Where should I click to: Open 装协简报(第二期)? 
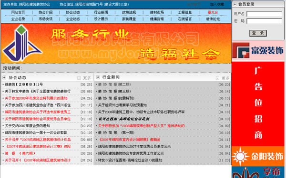[x=114, y=84]
